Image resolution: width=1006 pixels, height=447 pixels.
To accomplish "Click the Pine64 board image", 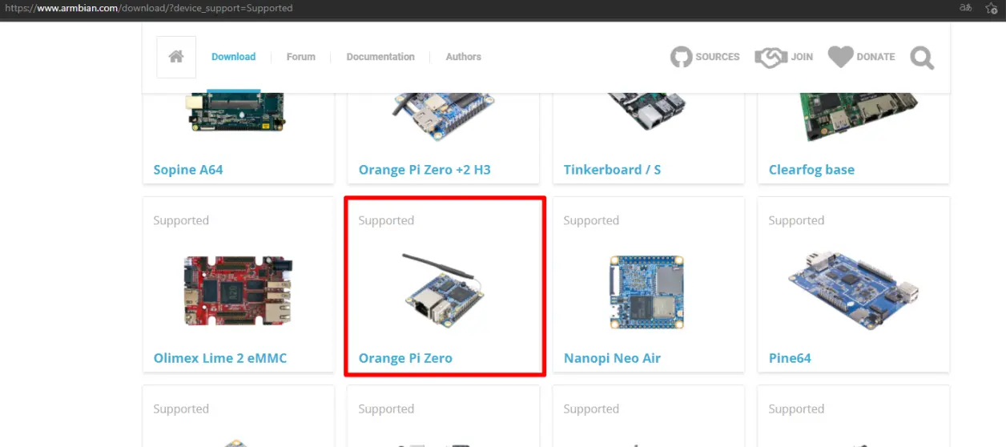I will [x=854, y=290].
